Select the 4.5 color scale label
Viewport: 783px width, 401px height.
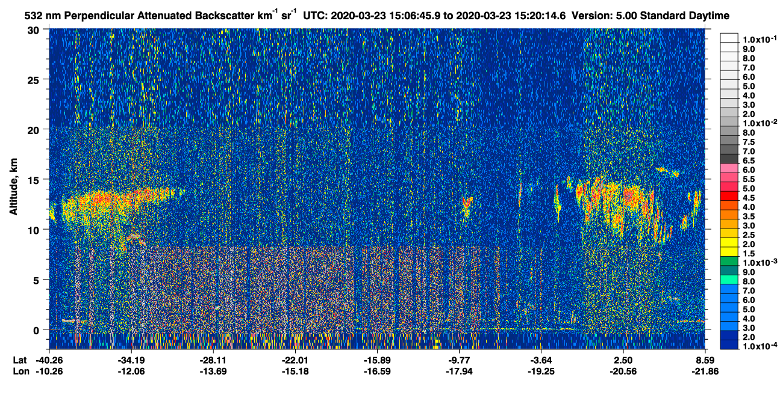pyautogui.click(x=748, y=198)
